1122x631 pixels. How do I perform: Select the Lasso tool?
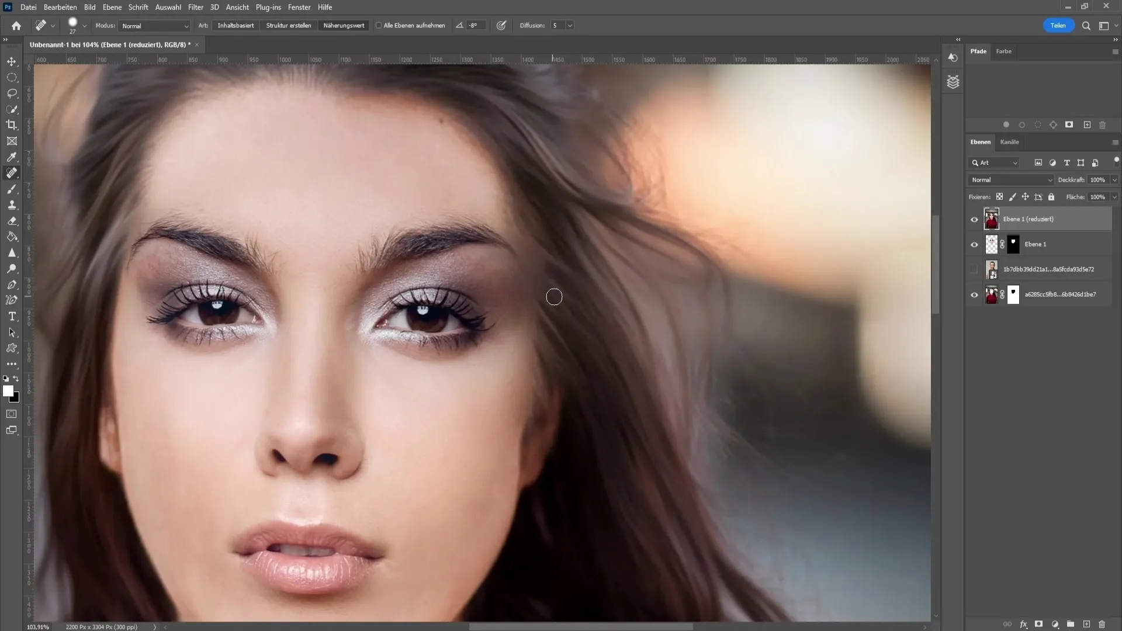(12, 92)
